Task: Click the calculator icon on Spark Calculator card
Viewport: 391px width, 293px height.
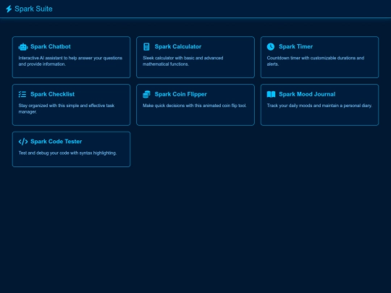Action: (146, 46)
